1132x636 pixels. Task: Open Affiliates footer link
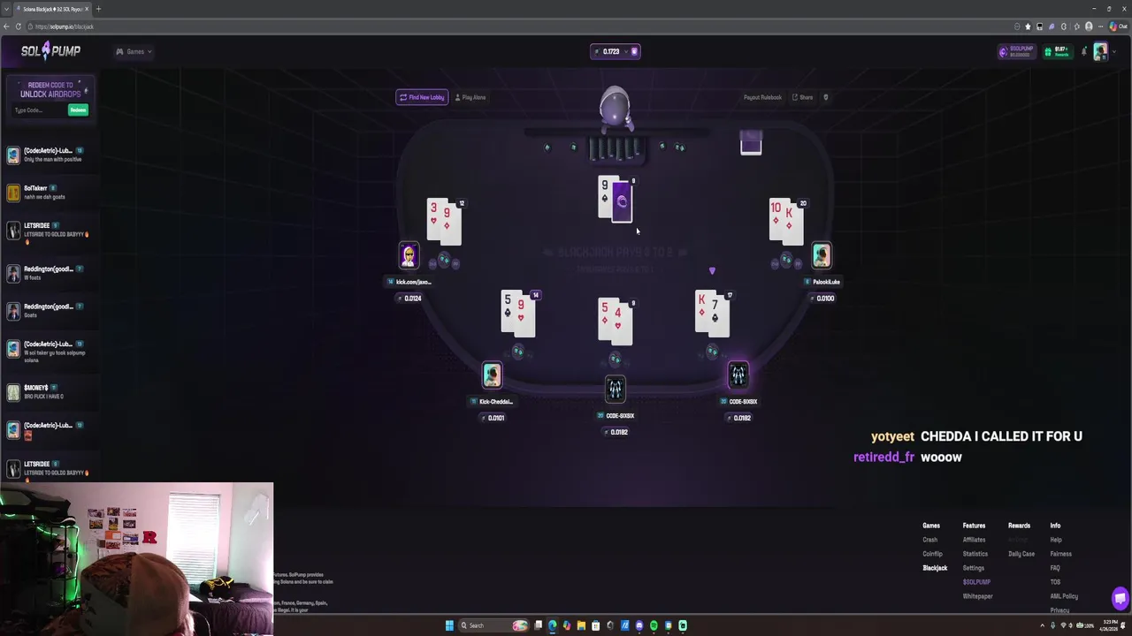pos(974,540)
